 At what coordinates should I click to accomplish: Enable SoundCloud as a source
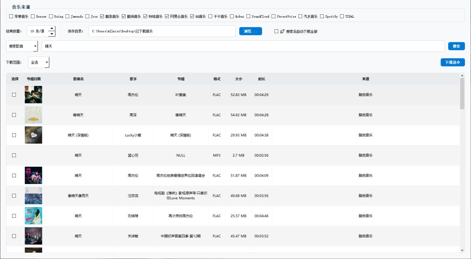coord(248,16)
